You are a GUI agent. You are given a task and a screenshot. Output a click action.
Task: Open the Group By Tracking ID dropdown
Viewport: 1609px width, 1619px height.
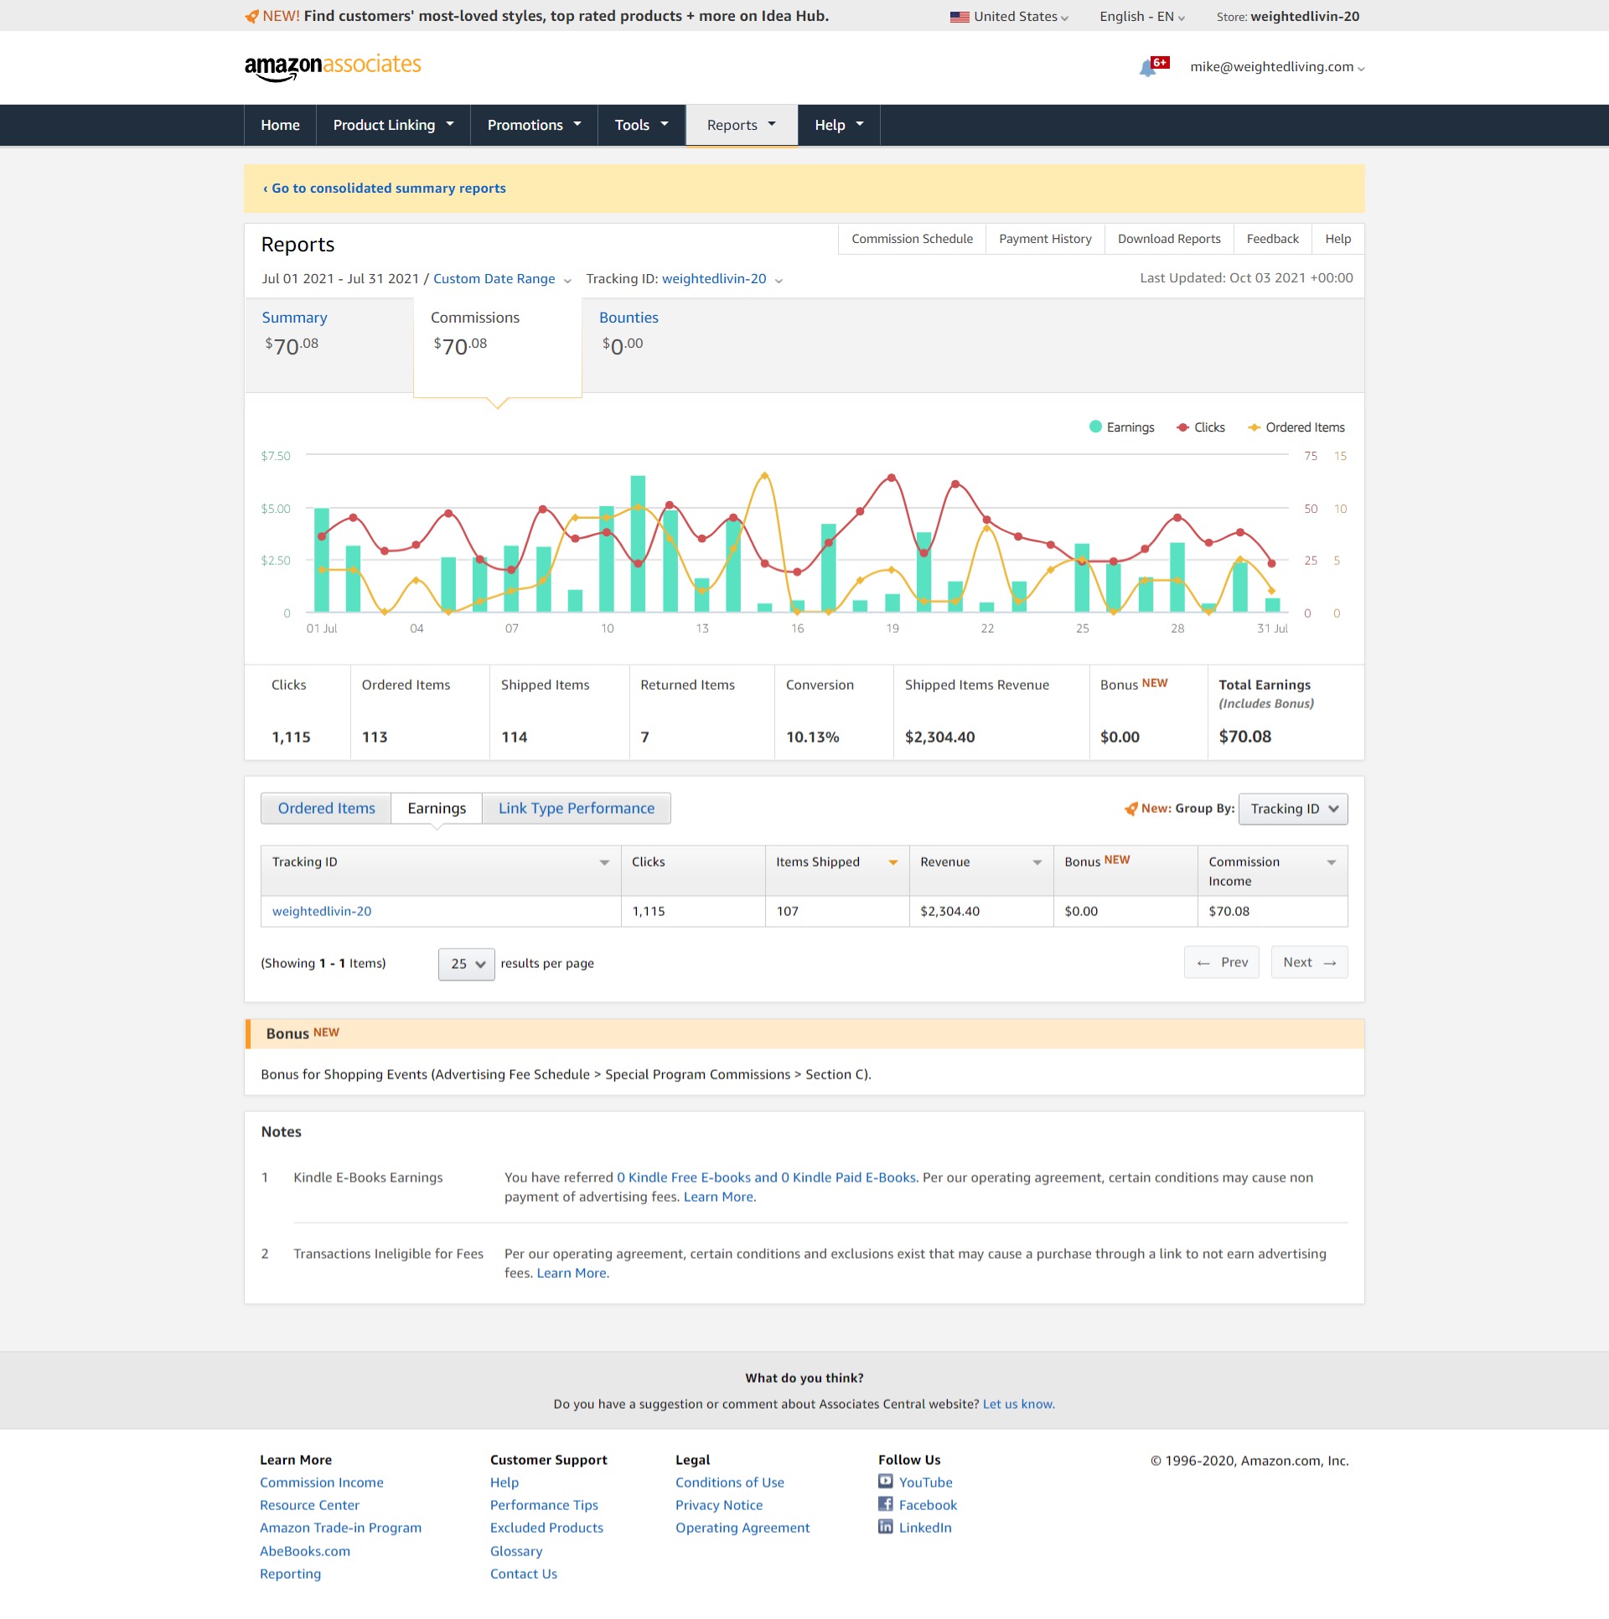click(x=1293, y=809)
